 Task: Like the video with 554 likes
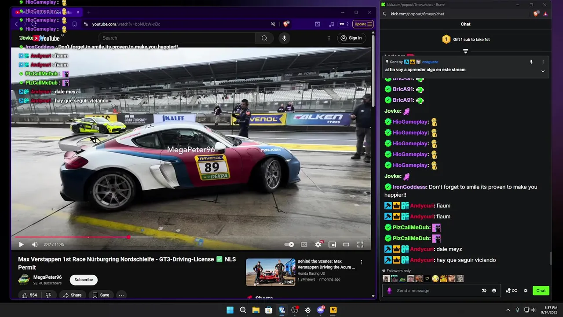tap(29, 295)
